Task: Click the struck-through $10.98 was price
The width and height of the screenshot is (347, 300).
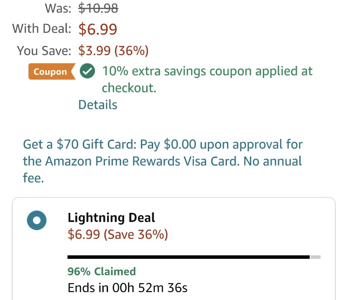Action: click(98, 9)
